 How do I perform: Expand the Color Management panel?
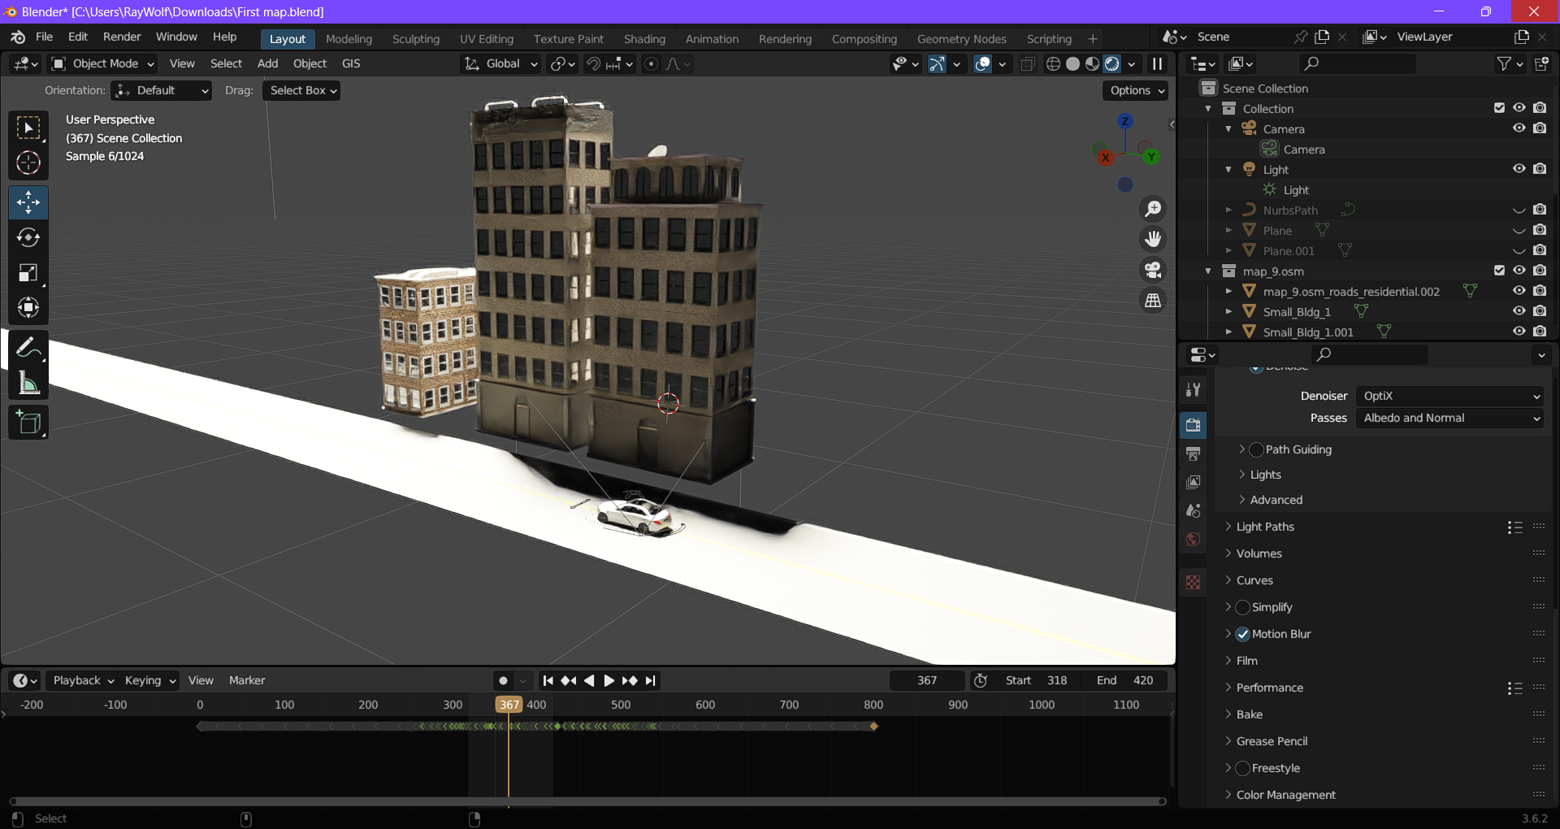click(1285, 795)
